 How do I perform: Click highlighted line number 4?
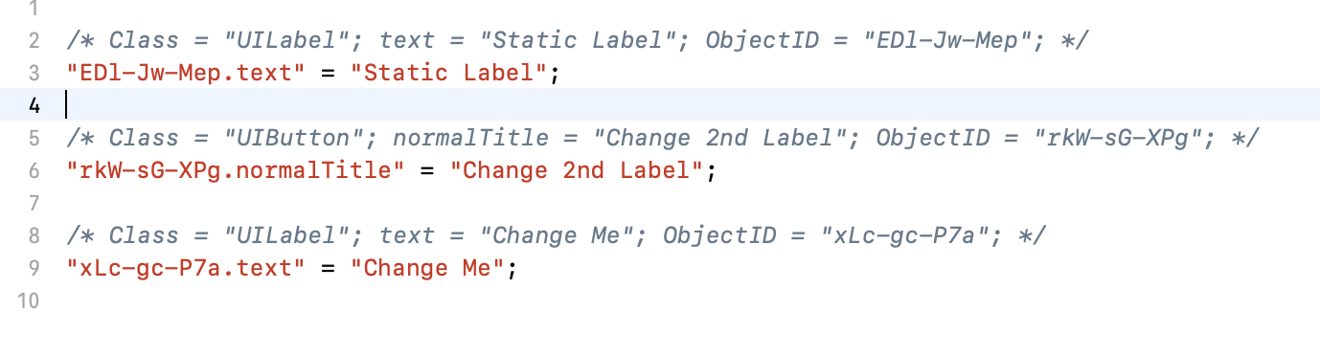[x=34, y=105]
